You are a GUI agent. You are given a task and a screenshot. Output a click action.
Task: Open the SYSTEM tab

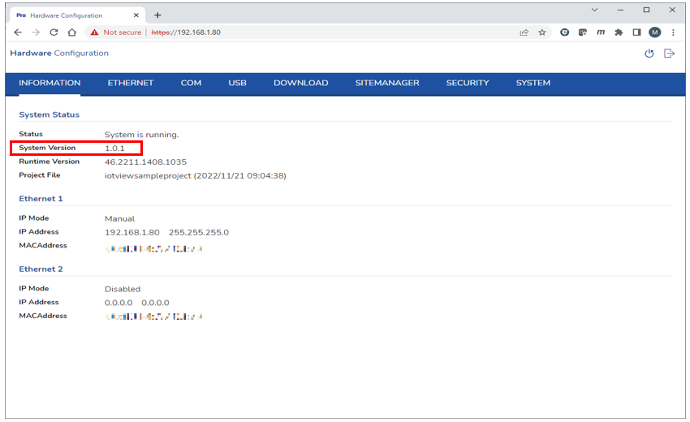click(533, 83)
